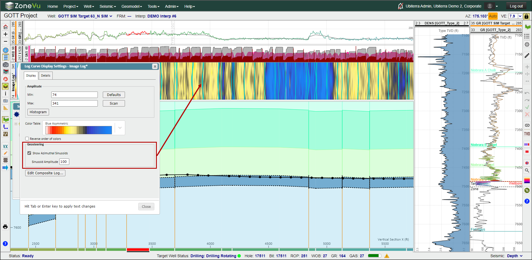Select the Display tab

[31, 75]
